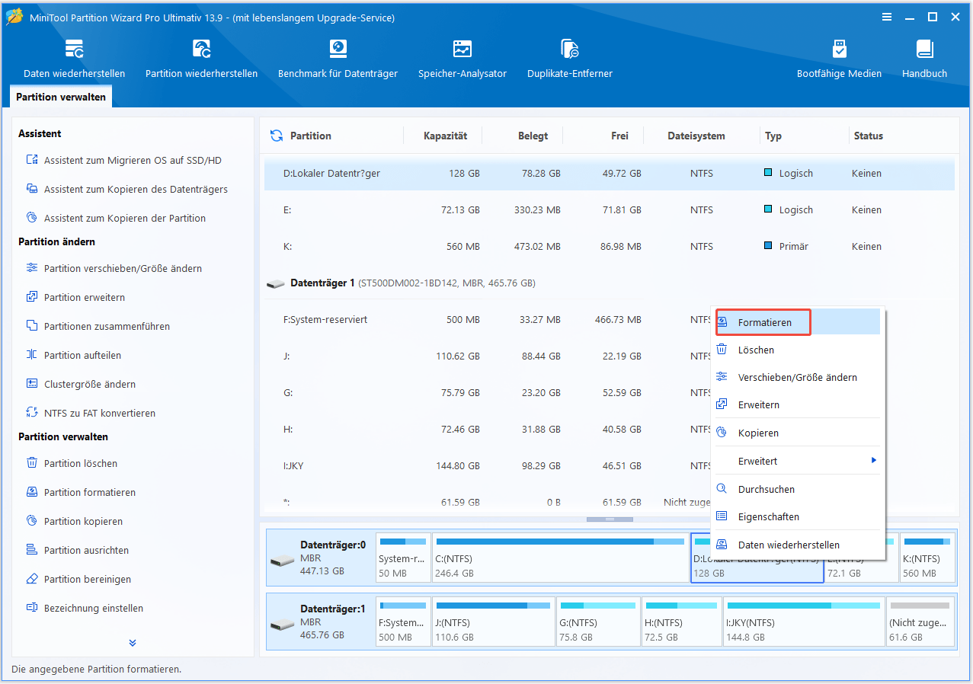
Task: Select the unallocated *: partition row
Action: 488,502
